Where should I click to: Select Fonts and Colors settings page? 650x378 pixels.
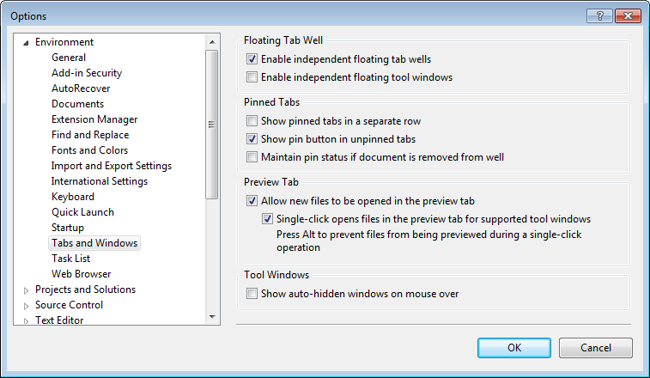pos(89,150)
